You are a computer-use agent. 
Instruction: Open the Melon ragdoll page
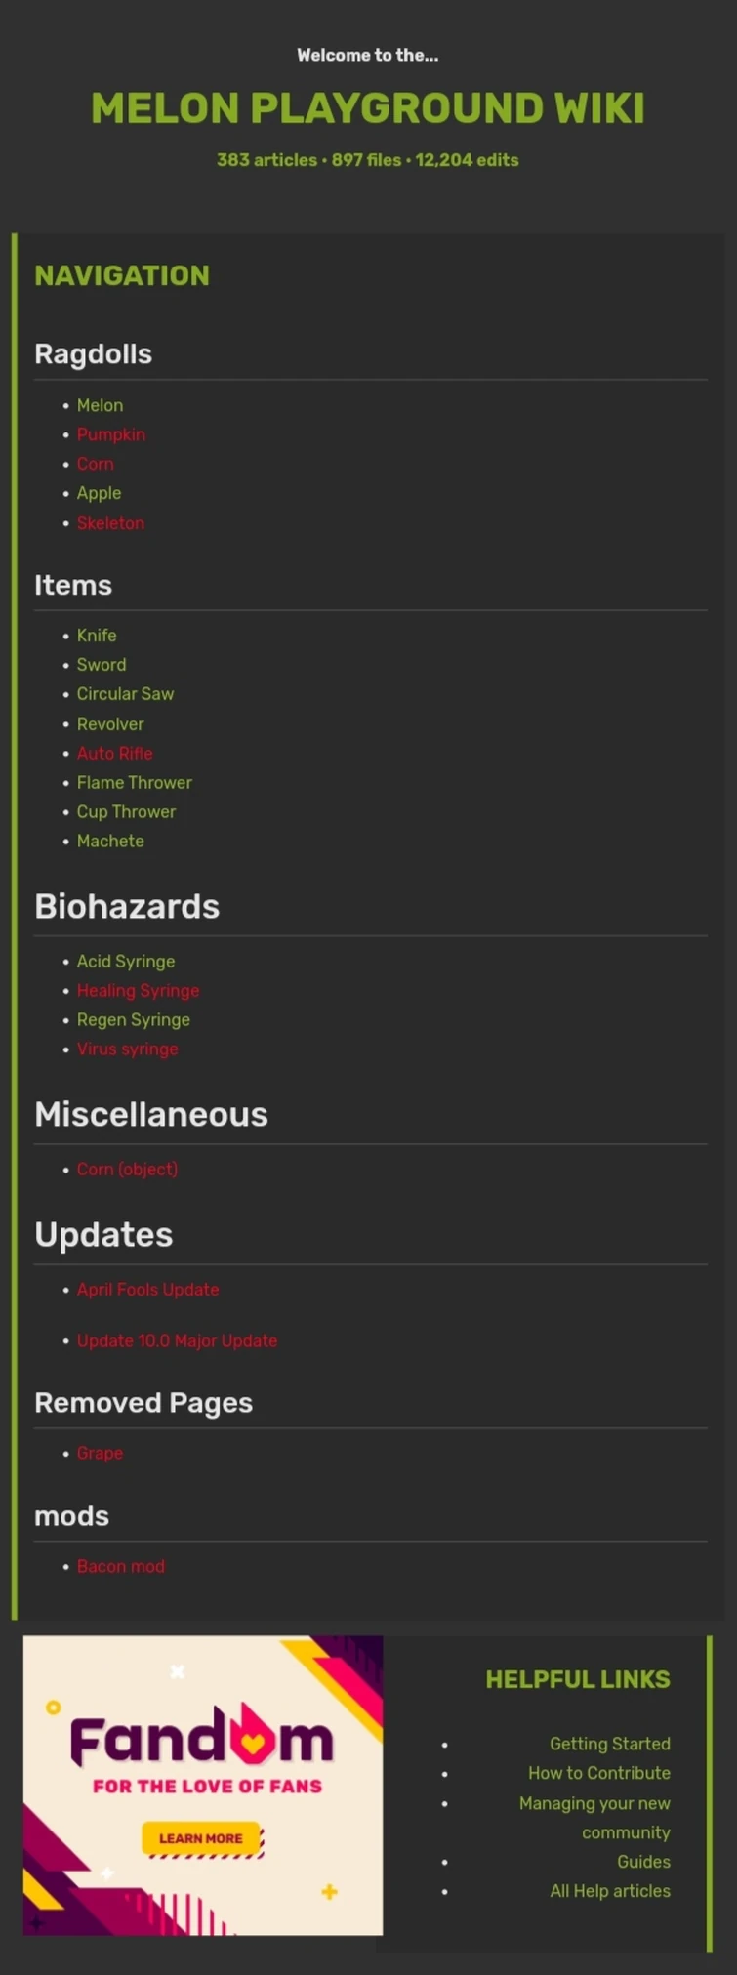(x=100, y=405)
